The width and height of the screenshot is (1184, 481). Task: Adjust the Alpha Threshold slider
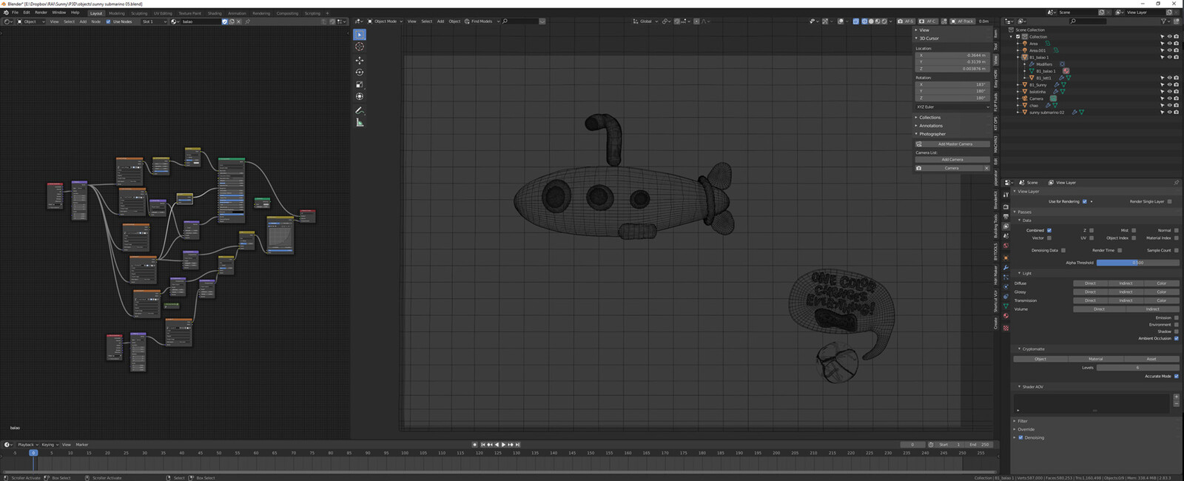coord(1138,263)
